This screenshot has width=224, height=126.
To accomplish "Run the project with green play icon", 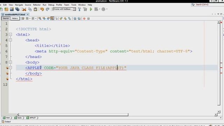I will coord(91,9).
